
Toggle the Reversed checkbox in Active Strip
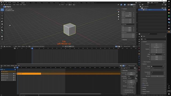[128, 86]
